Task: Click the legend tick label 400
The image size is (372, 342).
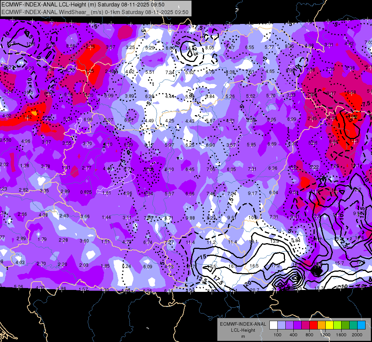Action: point(293,335)
